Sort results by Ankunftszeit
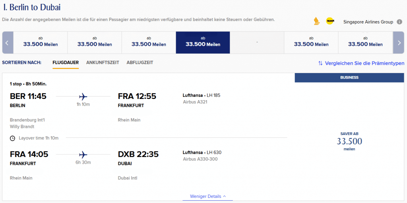 click(103, 63)
